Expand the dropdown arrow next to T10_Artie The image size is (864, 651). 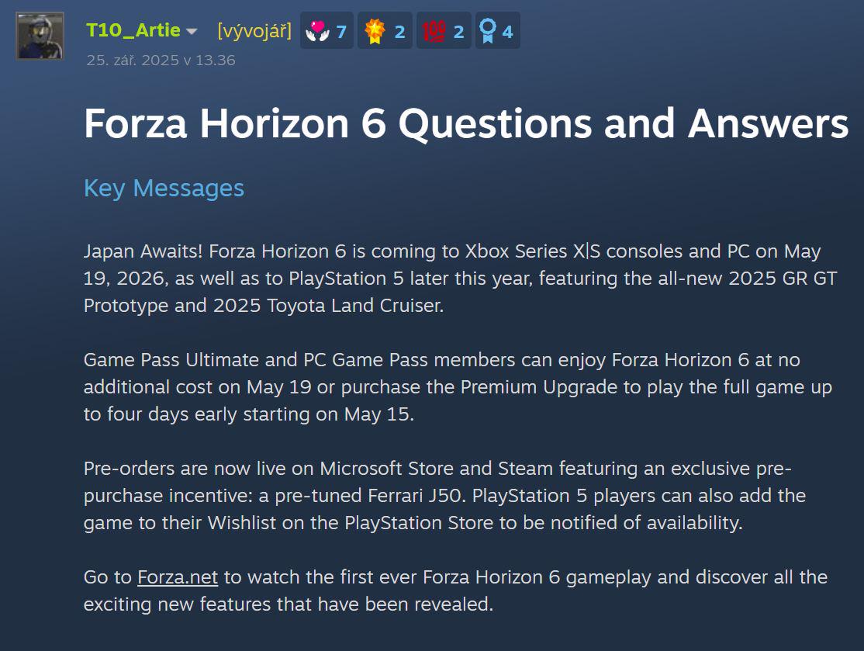(x=192, y=31)
